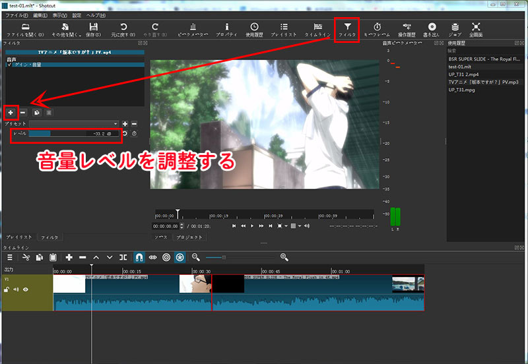Open the Keyframes panel with the stopwatch icon
The width and height of the screenshot is (528, 364).
(x=377, y=30)
